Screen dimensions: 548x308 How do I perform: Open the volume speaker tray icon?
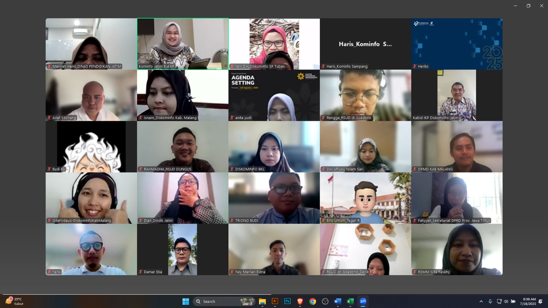tap(506, 301)
